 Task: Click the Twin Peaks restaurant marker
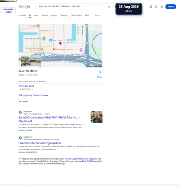click(38, 26)
